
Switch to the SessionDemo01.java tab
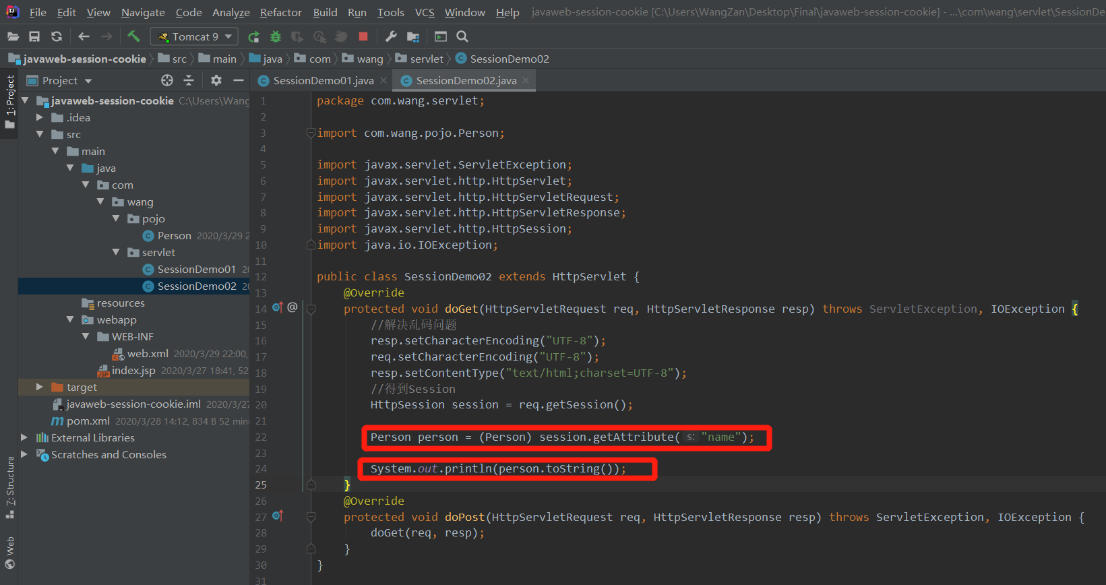(323, 80)
